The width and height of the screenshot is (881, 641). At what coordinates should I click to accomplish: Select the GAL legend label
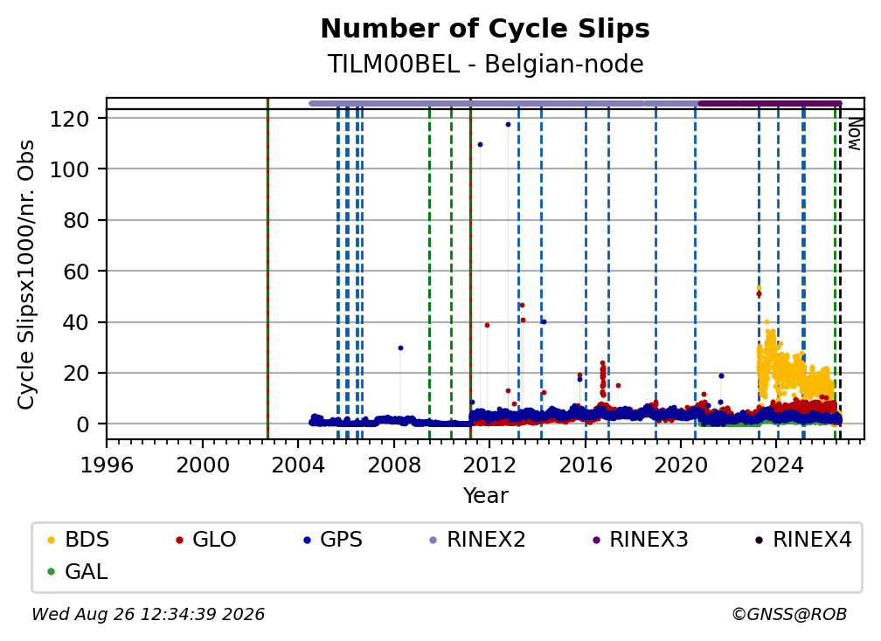point(86,572)
